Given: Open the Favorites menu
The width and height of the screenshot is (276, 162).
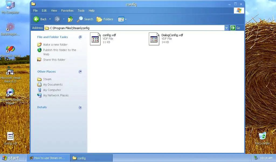Looking at the screenshot, I should point(67,11).
